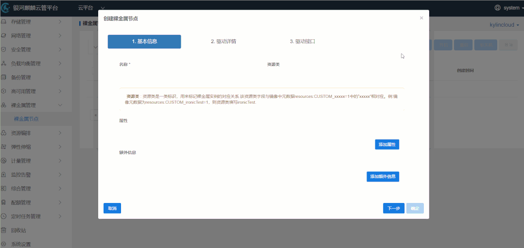The width and height of the screenshot is (524, 248).
Task: Click the 下一步 button
Action: (x=394, y=208)
